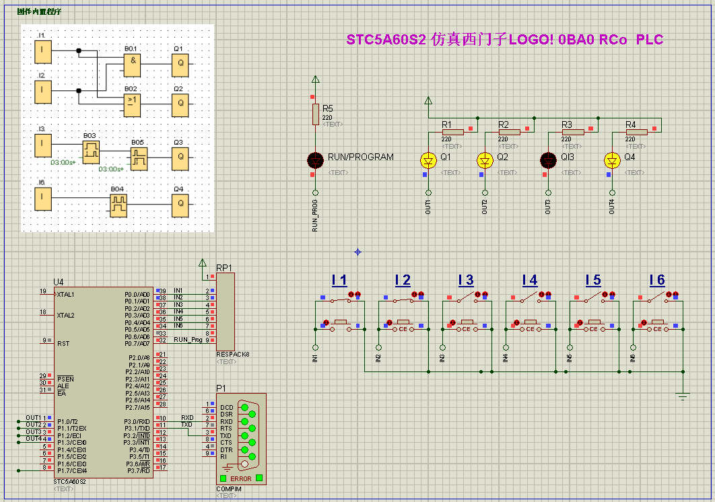Viewport: 715px width, 502px height.
Task: Click the I1 switch heading label
Action: tap(339, 281)
